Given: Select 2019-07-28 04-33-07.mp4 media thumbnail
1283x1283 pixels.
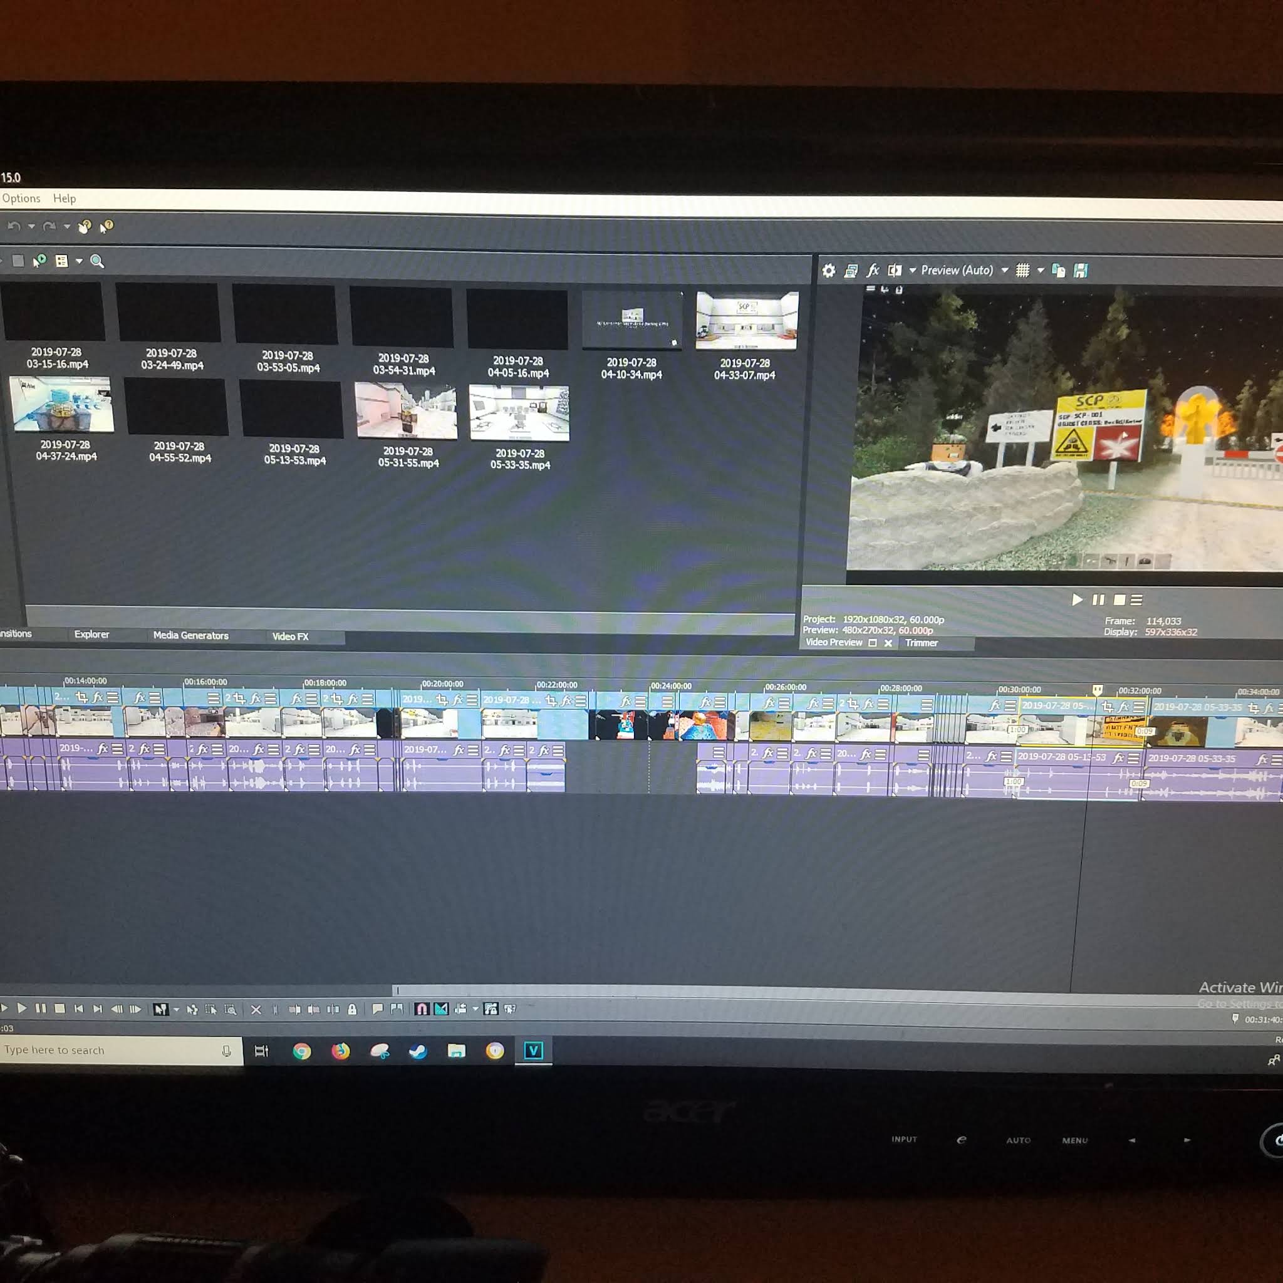Looking at the screenshot, I should (746, 321).
